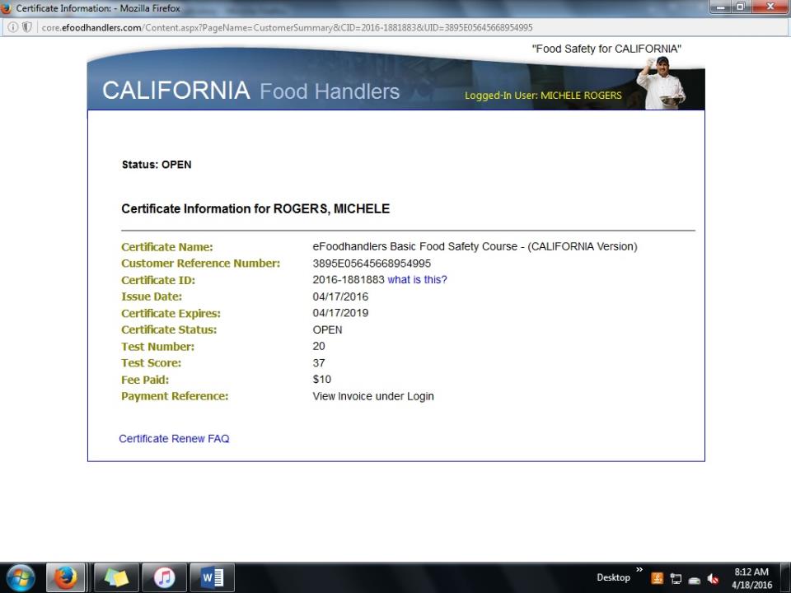Click the Desktop toolbar label in taskbar
The width and height of the screenshot is (791, 593).
coord(613,577)
